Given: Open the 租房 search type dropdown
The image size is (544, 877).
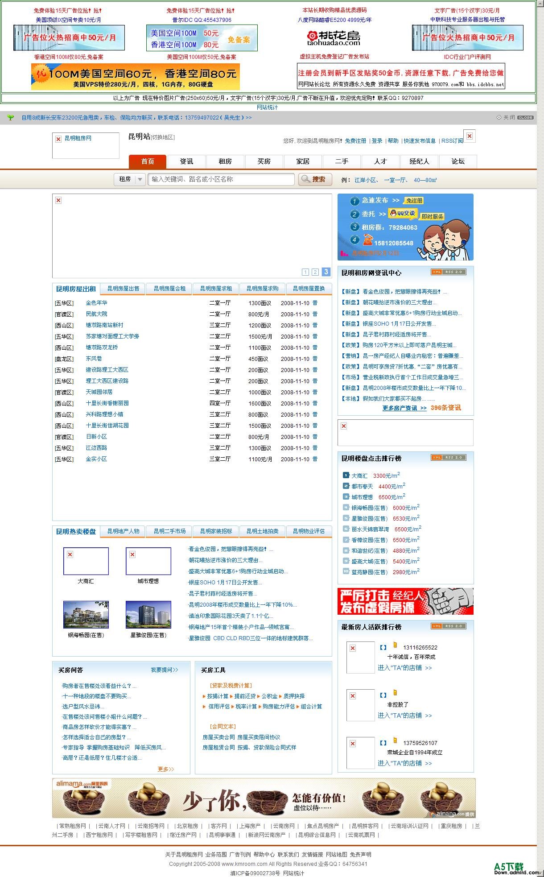Looking at the screenshot, I should point(130,179).
